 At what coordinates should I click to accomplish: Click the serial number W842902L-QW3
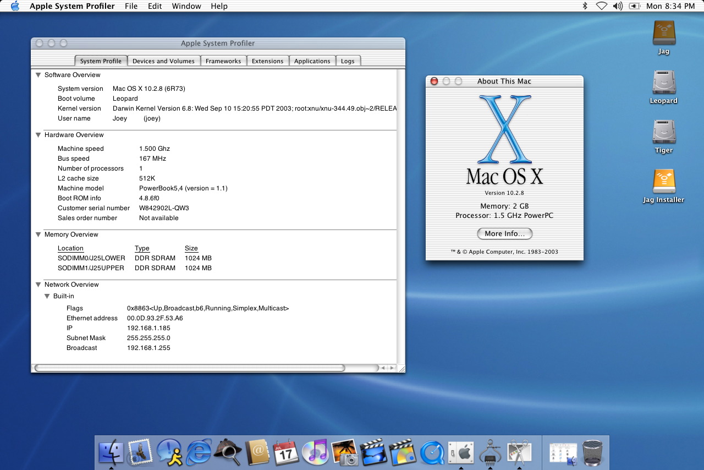[x=164, y=208]
